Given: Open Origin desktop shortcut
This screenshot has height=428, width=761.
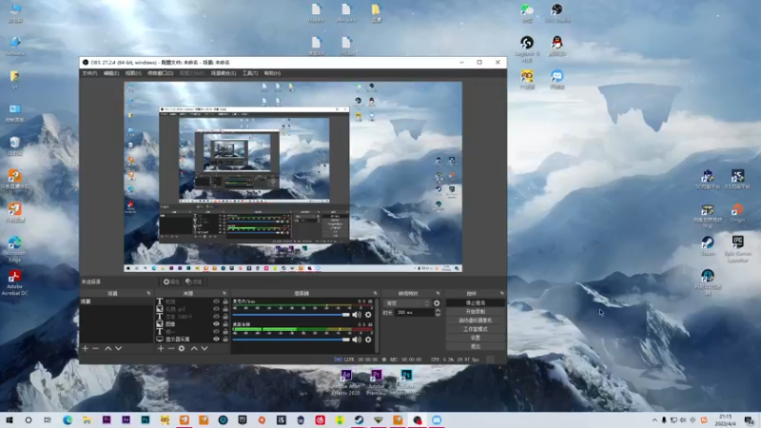Looking at the screenshot, I should (737, 212).
